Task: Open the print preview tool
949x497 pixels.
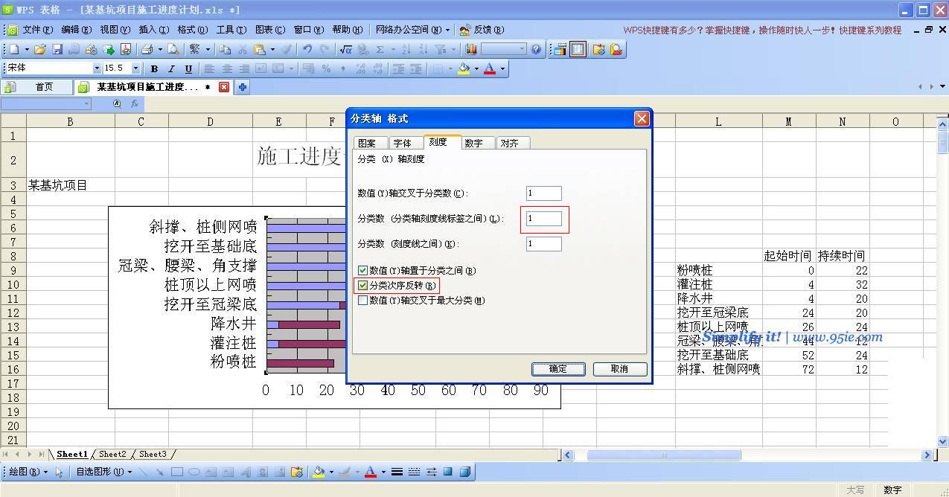Action: [x=173, y=50]
